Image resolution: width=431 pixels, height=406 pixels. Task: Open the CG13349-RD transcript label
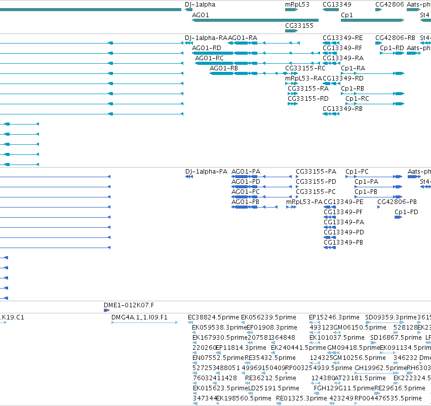click(x=343, y=78)
